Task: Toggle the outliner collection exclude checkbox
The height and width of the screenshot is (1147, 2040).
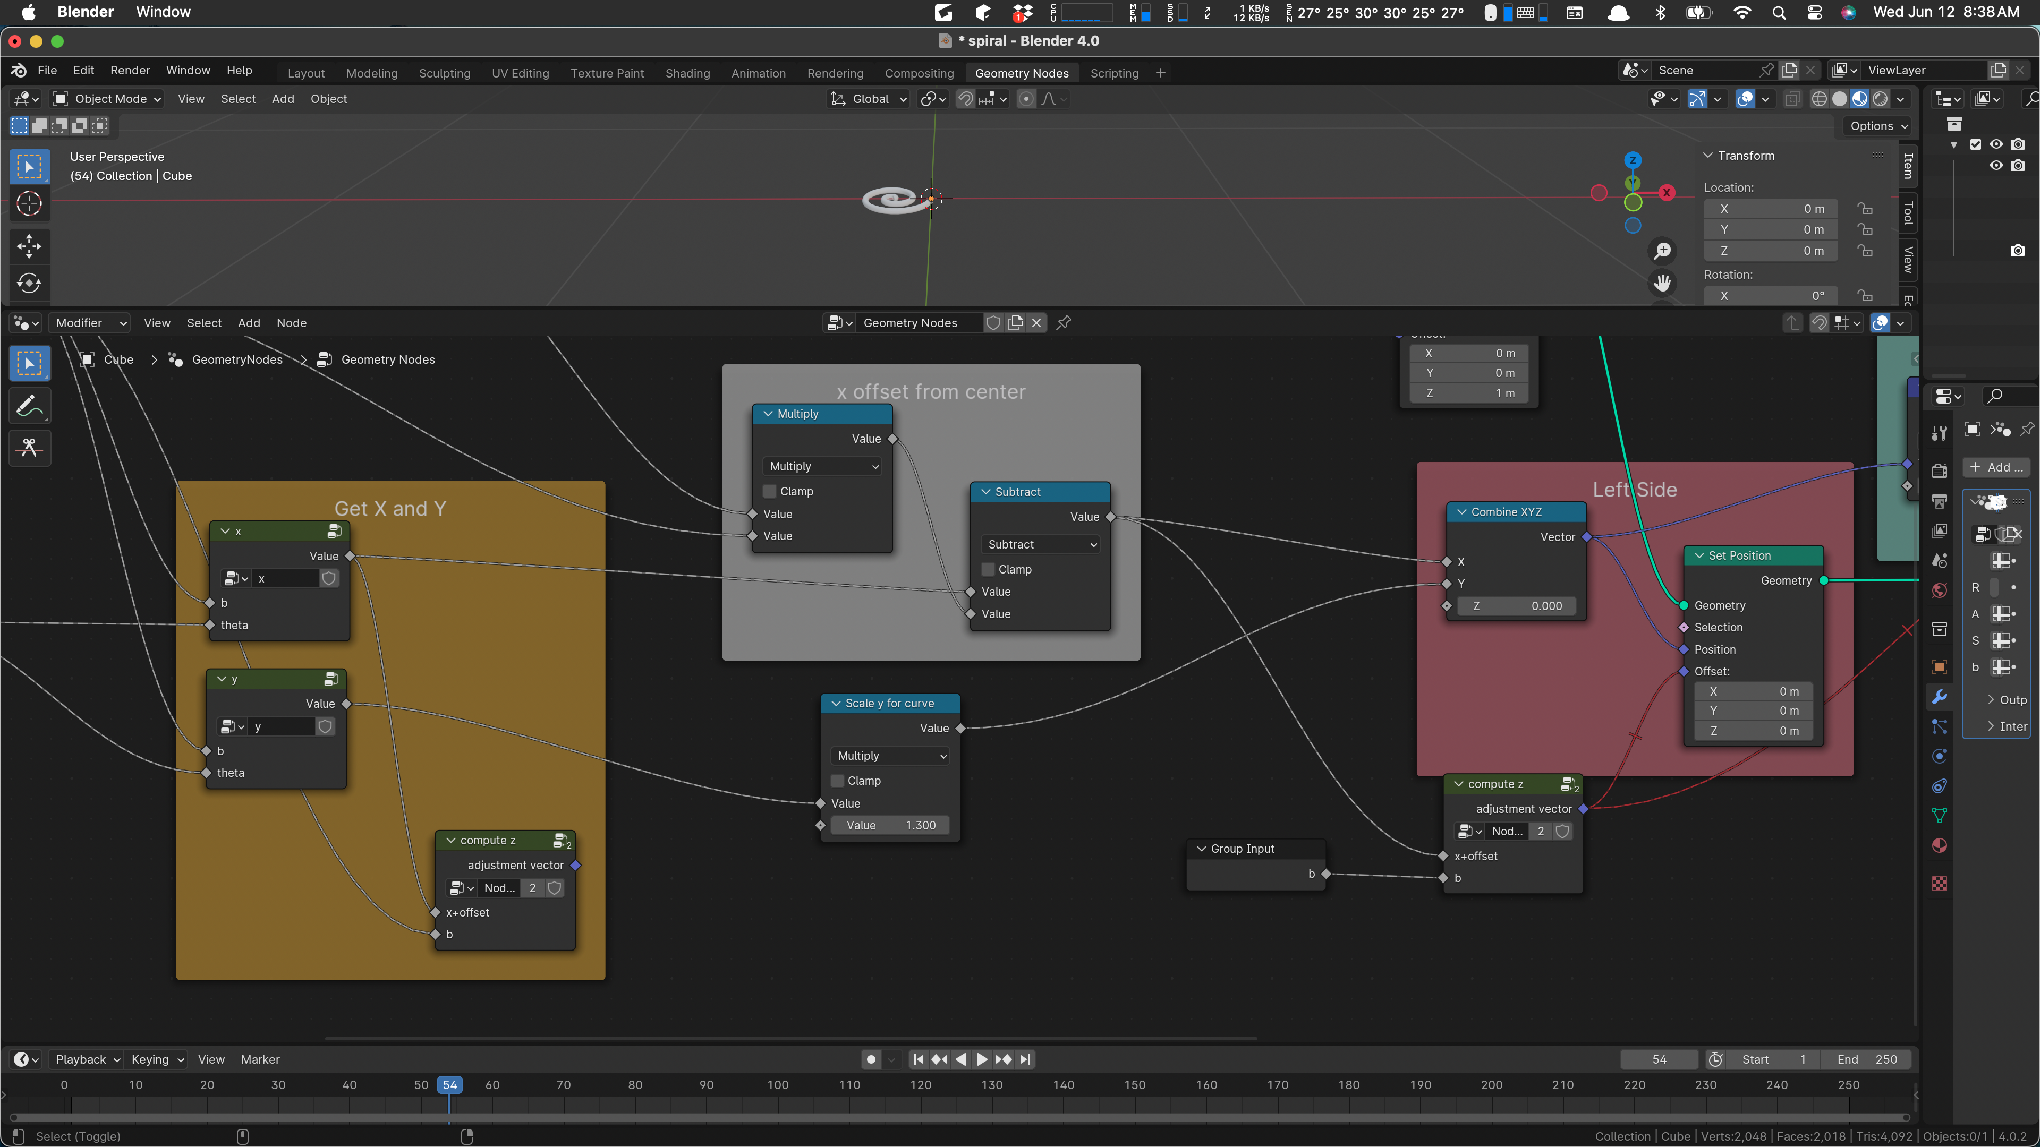Action: [x=1975, y=144]
